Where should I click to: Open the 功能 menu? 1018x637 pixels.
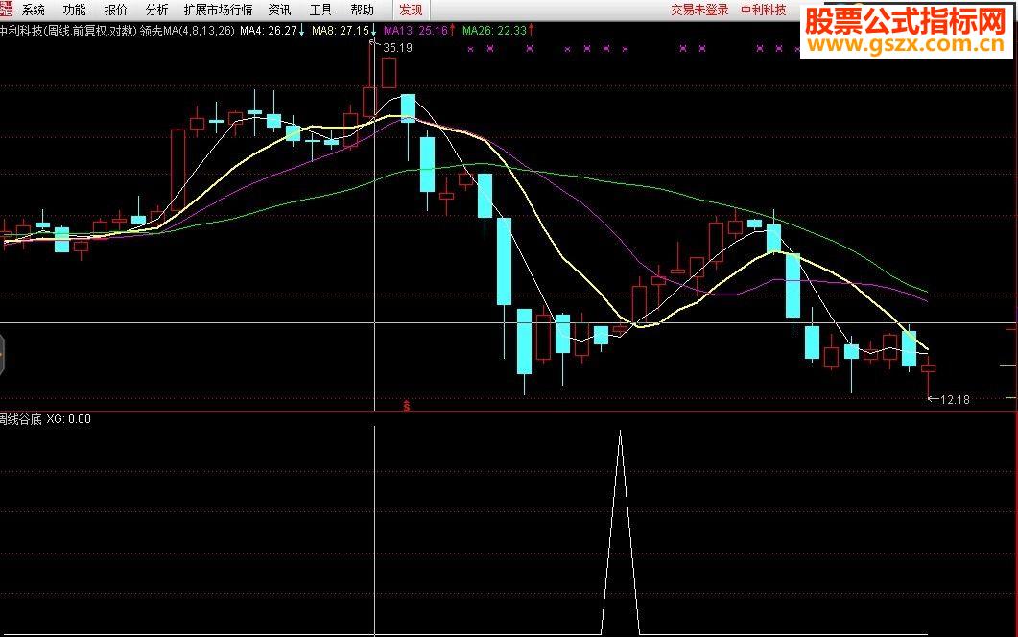point(75,10)
